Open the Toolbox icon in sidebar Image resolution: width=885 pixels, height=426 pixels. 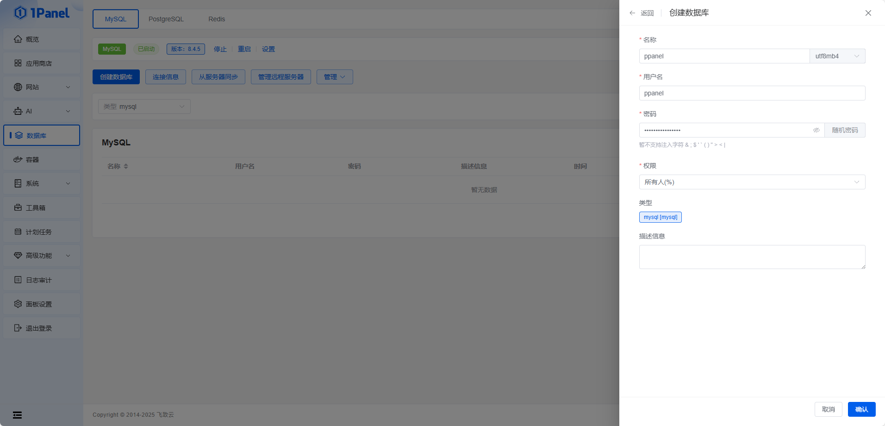coord(18,208)
